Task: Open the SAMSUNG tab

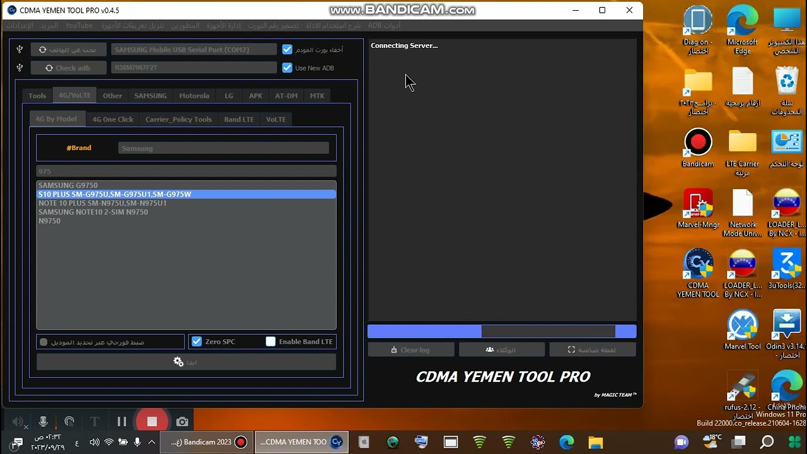Action: pyautogui.click(x=150, y=95)
